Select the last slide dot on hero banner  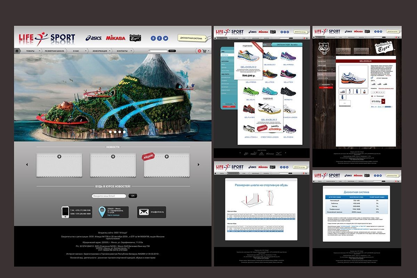pos(124,132)
